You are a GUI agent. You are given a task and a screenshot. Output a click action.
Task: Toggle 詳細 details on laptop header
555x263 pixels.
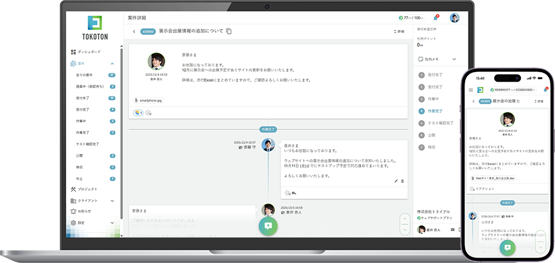click(399, 32)
